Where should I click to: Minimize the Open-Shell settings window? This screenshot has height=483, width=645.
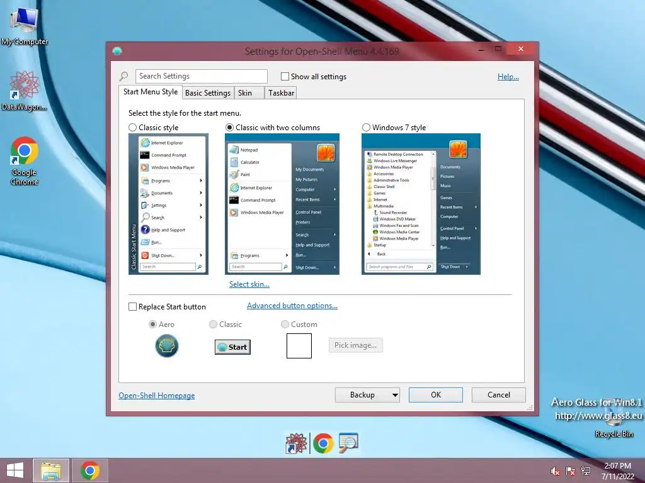pyautogui.click(x=481, y=49)
